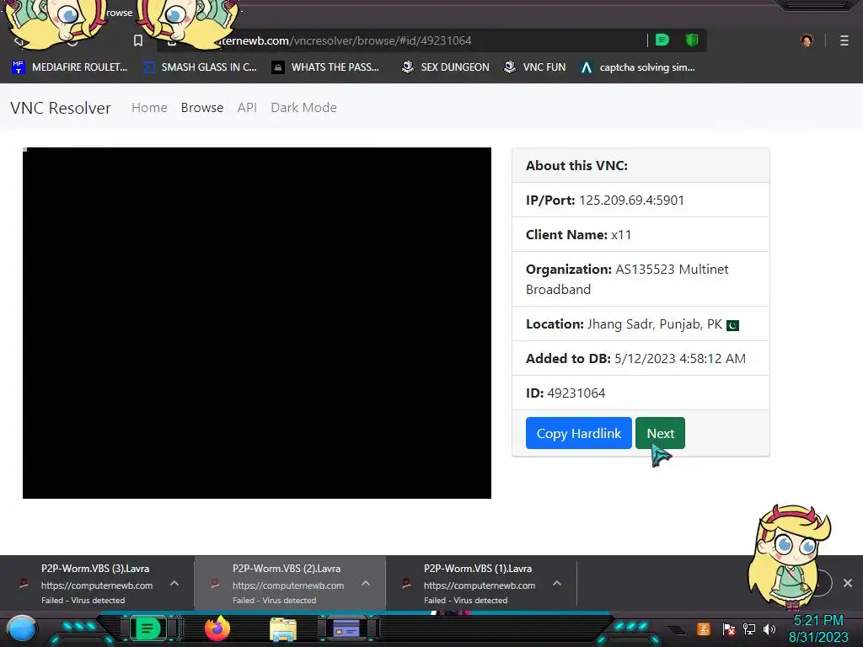
Task: Toggle Dark Mode in navbar
Action: (x=303, y=108)
